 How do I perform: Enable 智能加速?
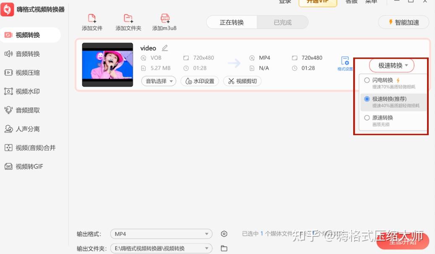coord(403,22)
